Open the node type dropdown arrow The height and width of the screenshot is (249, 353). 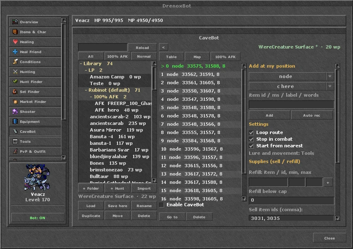coord(330,76)
